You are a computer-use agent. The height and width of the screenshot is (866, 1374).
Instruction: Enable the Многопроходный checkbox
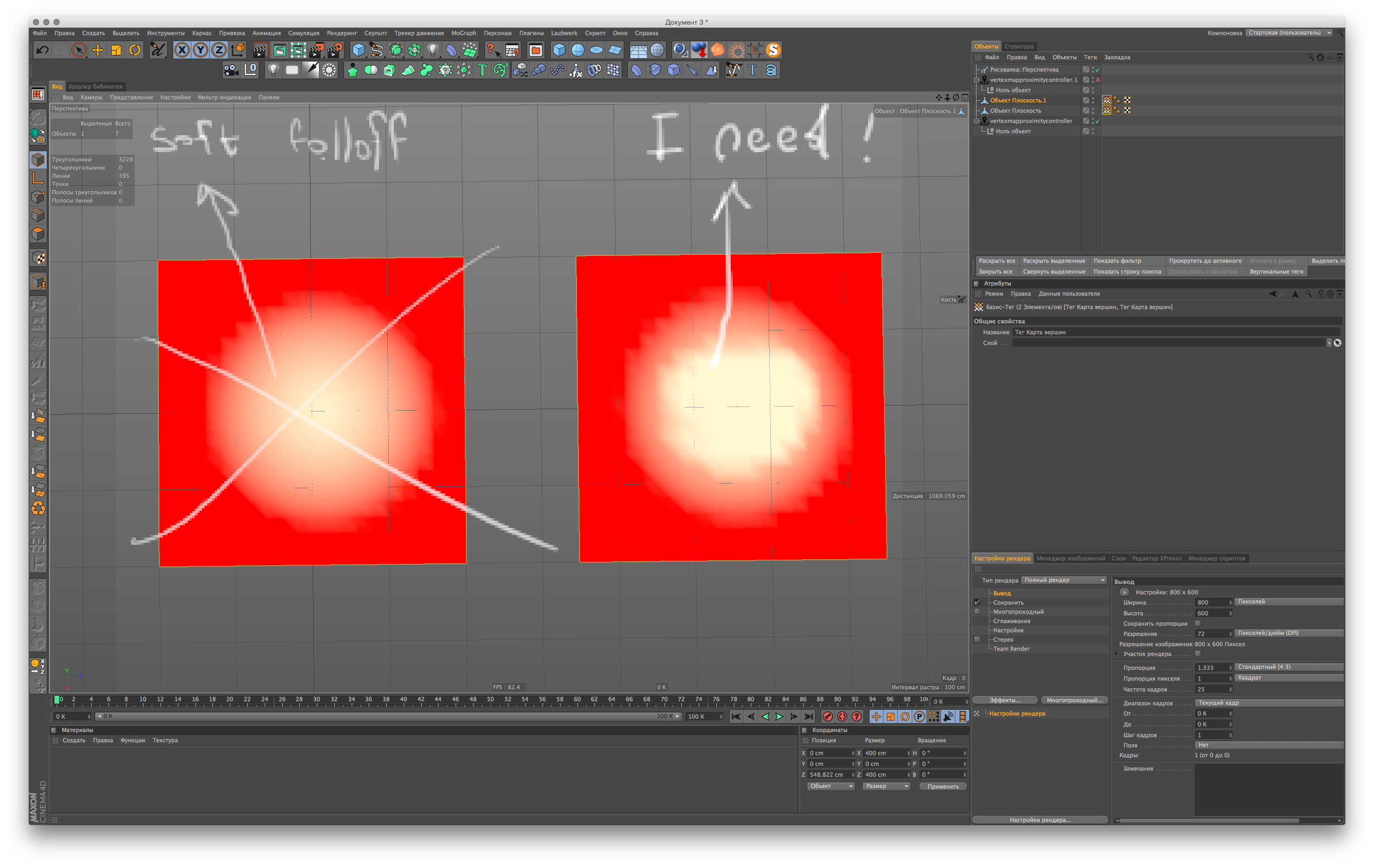click(x=977, y=612)
